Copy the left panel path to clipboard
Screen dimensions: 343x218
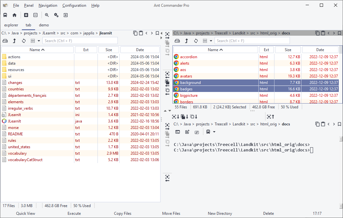tap(135, 33)
